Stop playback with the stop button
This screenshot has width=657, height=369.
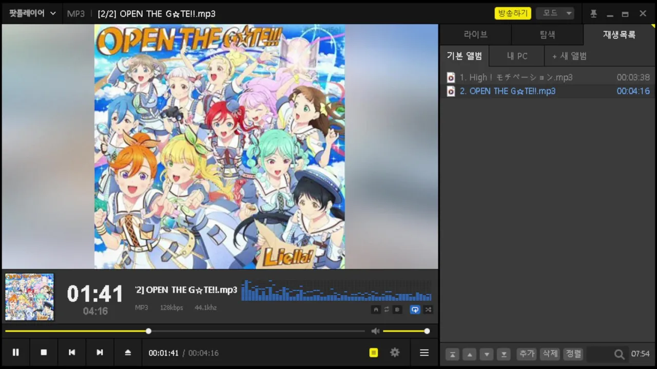point(44,353)
